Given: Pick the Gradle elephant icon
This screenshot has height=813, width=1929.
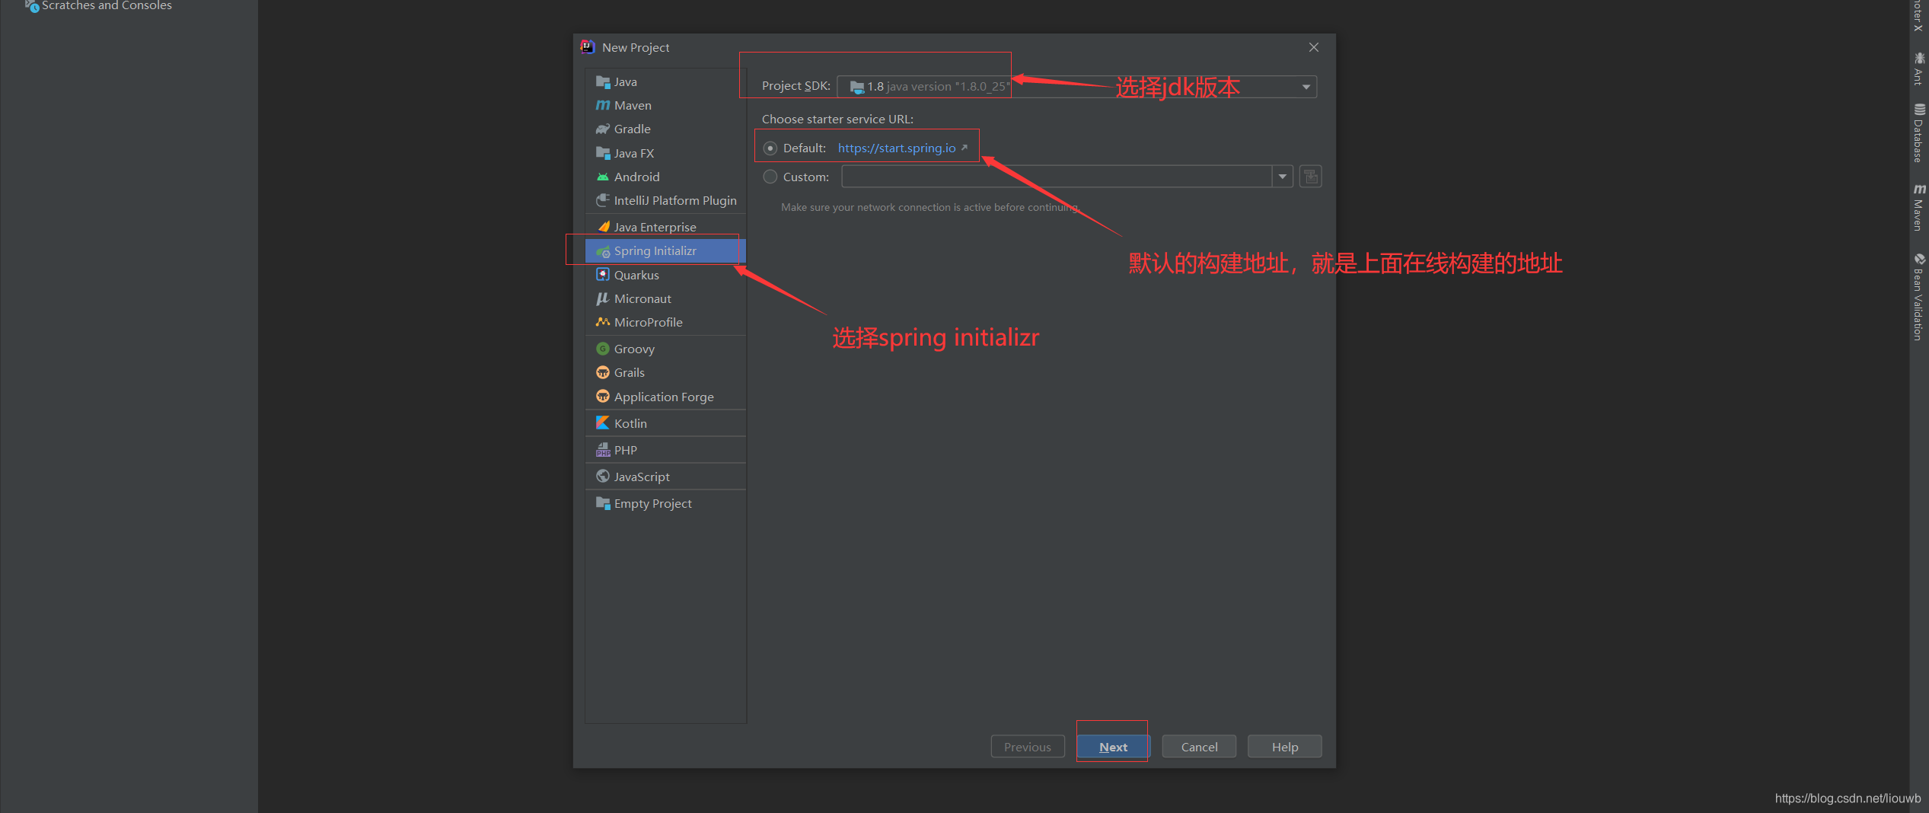Looking at the screenshot, I should tap(603, 129).
